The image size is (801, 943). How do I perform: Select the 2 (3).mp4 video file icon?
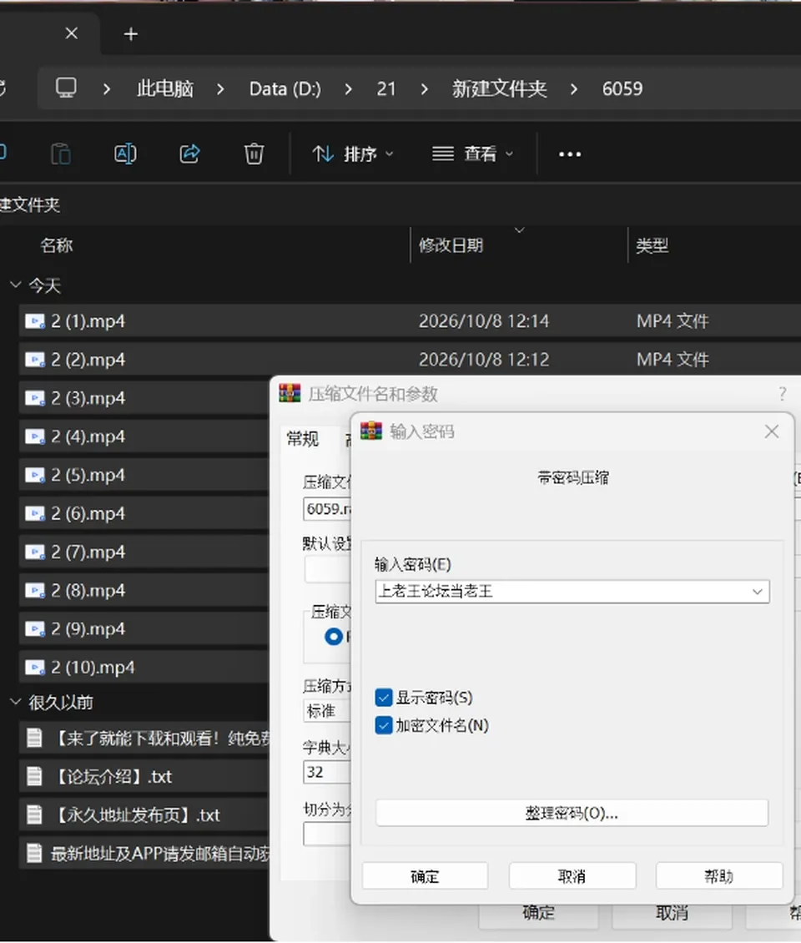35,398
